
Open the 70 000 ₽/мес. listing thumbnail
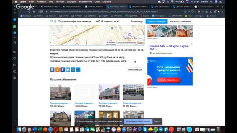109,92
